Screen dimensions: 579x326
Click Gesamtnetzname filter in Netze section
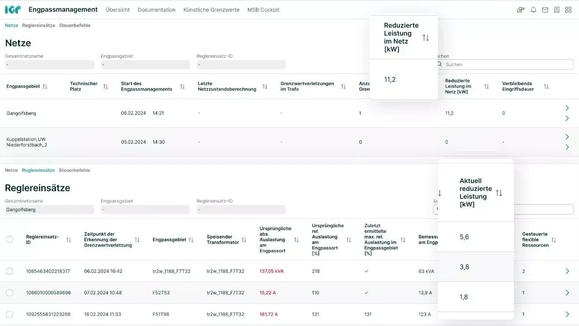point(50,65)
